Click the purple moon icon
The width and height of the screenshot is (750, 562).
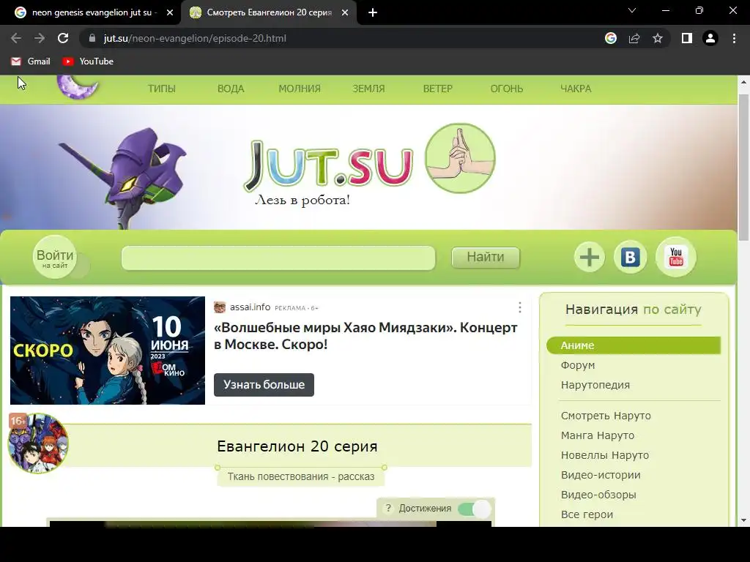(x=78, y=86)
